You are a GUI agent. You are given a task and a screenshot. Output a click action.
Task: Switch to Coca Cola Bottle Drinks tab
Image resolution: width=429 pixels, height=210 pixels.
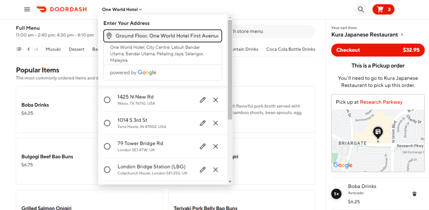click(291, 49)
